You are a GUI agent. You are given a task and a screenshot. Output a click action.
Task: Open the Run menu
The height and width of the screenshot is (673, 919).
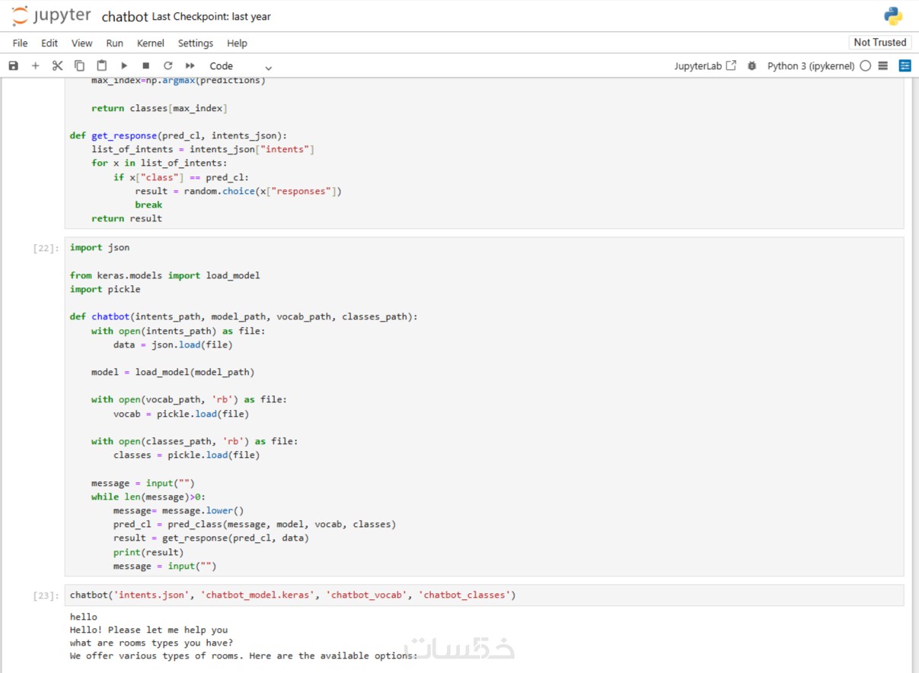(x=114, y=43)
